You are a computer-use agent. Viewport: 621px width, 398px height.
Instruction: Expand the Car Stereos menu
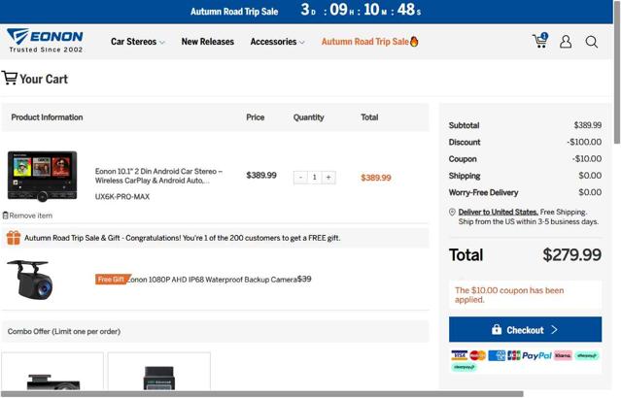click(137, 42)
